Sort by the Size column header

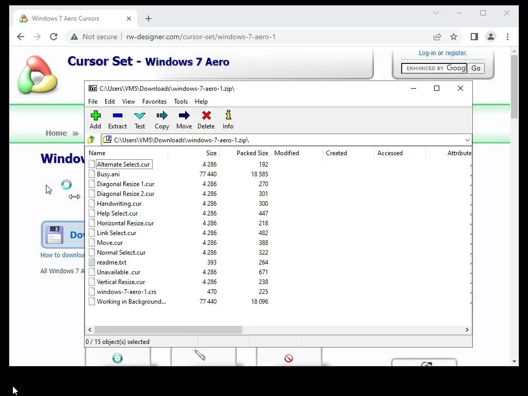[193, 153]
